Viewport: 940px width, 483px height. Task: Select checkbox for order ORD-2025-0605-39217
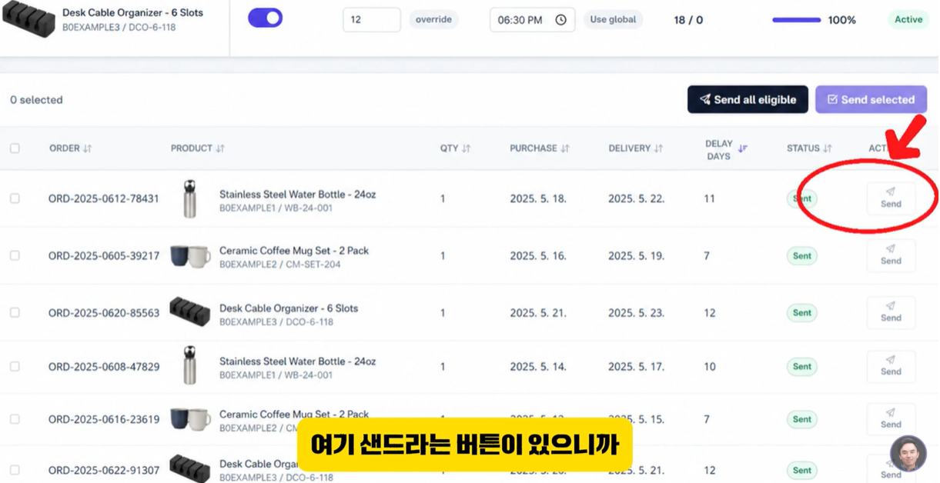(x=15, y=255)
